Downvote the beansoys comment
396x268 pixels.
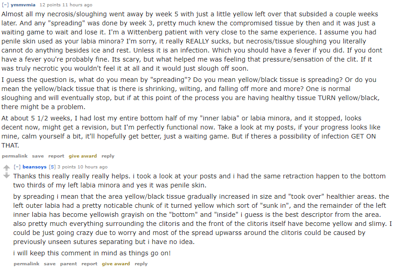(6, 175)
